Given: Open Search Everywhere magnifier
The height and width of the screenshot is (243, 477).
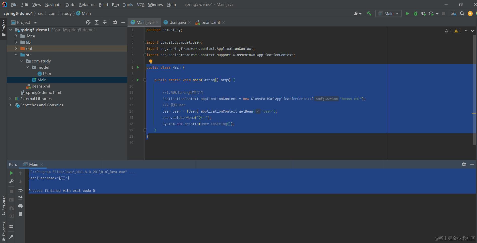Looking at the screenshot, I should pyautogui.click(x=462, y=14).
